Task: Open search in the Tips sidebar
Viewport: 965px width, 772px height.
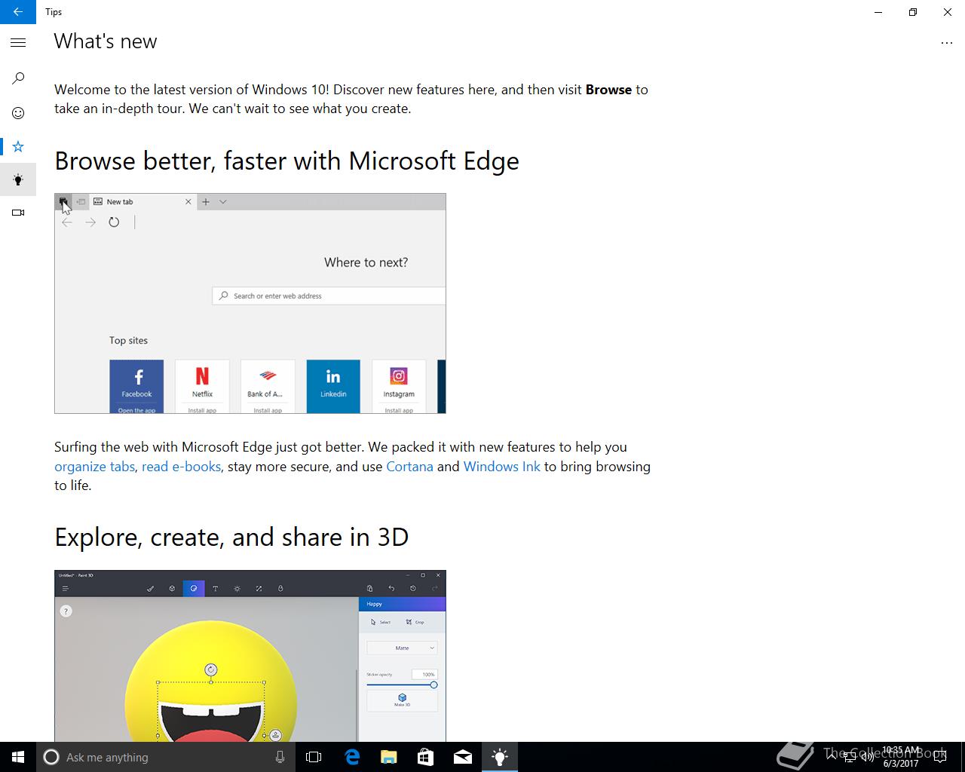Action: [18, 78]
